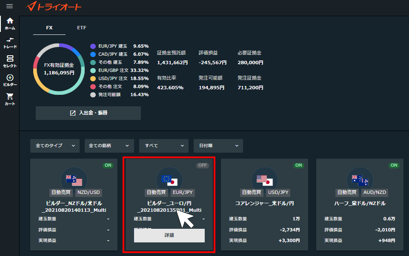
Task: Click the 評価損益 value -245,567円
Action: (x=212, y=63)
